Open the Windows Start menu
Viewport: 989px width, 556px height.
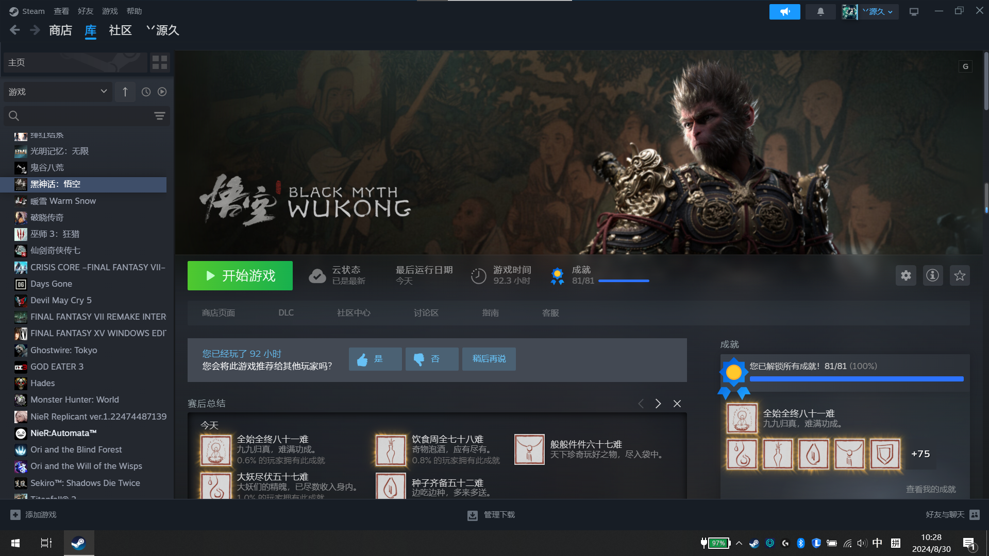click(15, 543)
